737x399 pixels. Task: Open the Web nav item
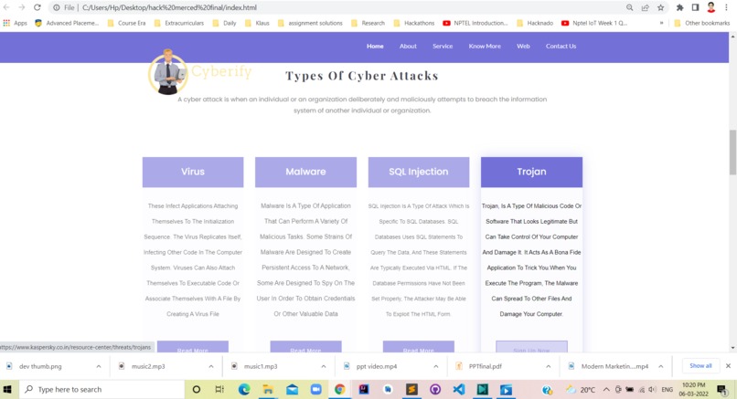[x=523, y=46]
